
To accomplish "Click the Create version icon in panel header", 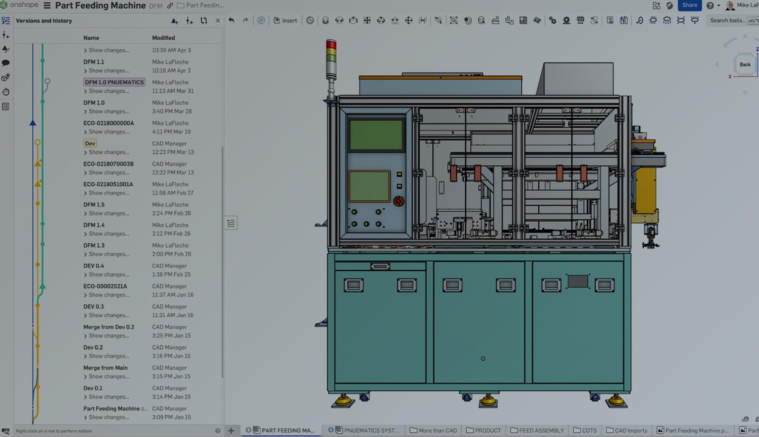I will point(175,21).
